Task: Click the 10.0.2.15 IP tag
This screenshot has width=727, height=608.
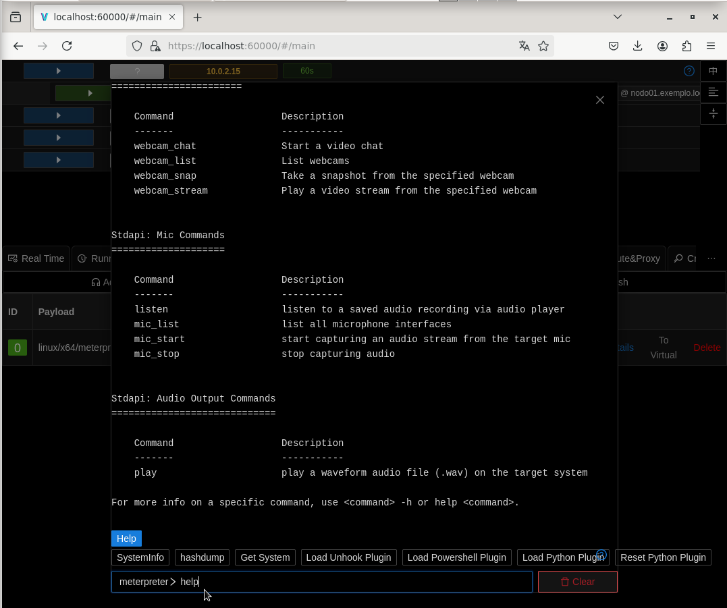Action: (x=223, y=72)
